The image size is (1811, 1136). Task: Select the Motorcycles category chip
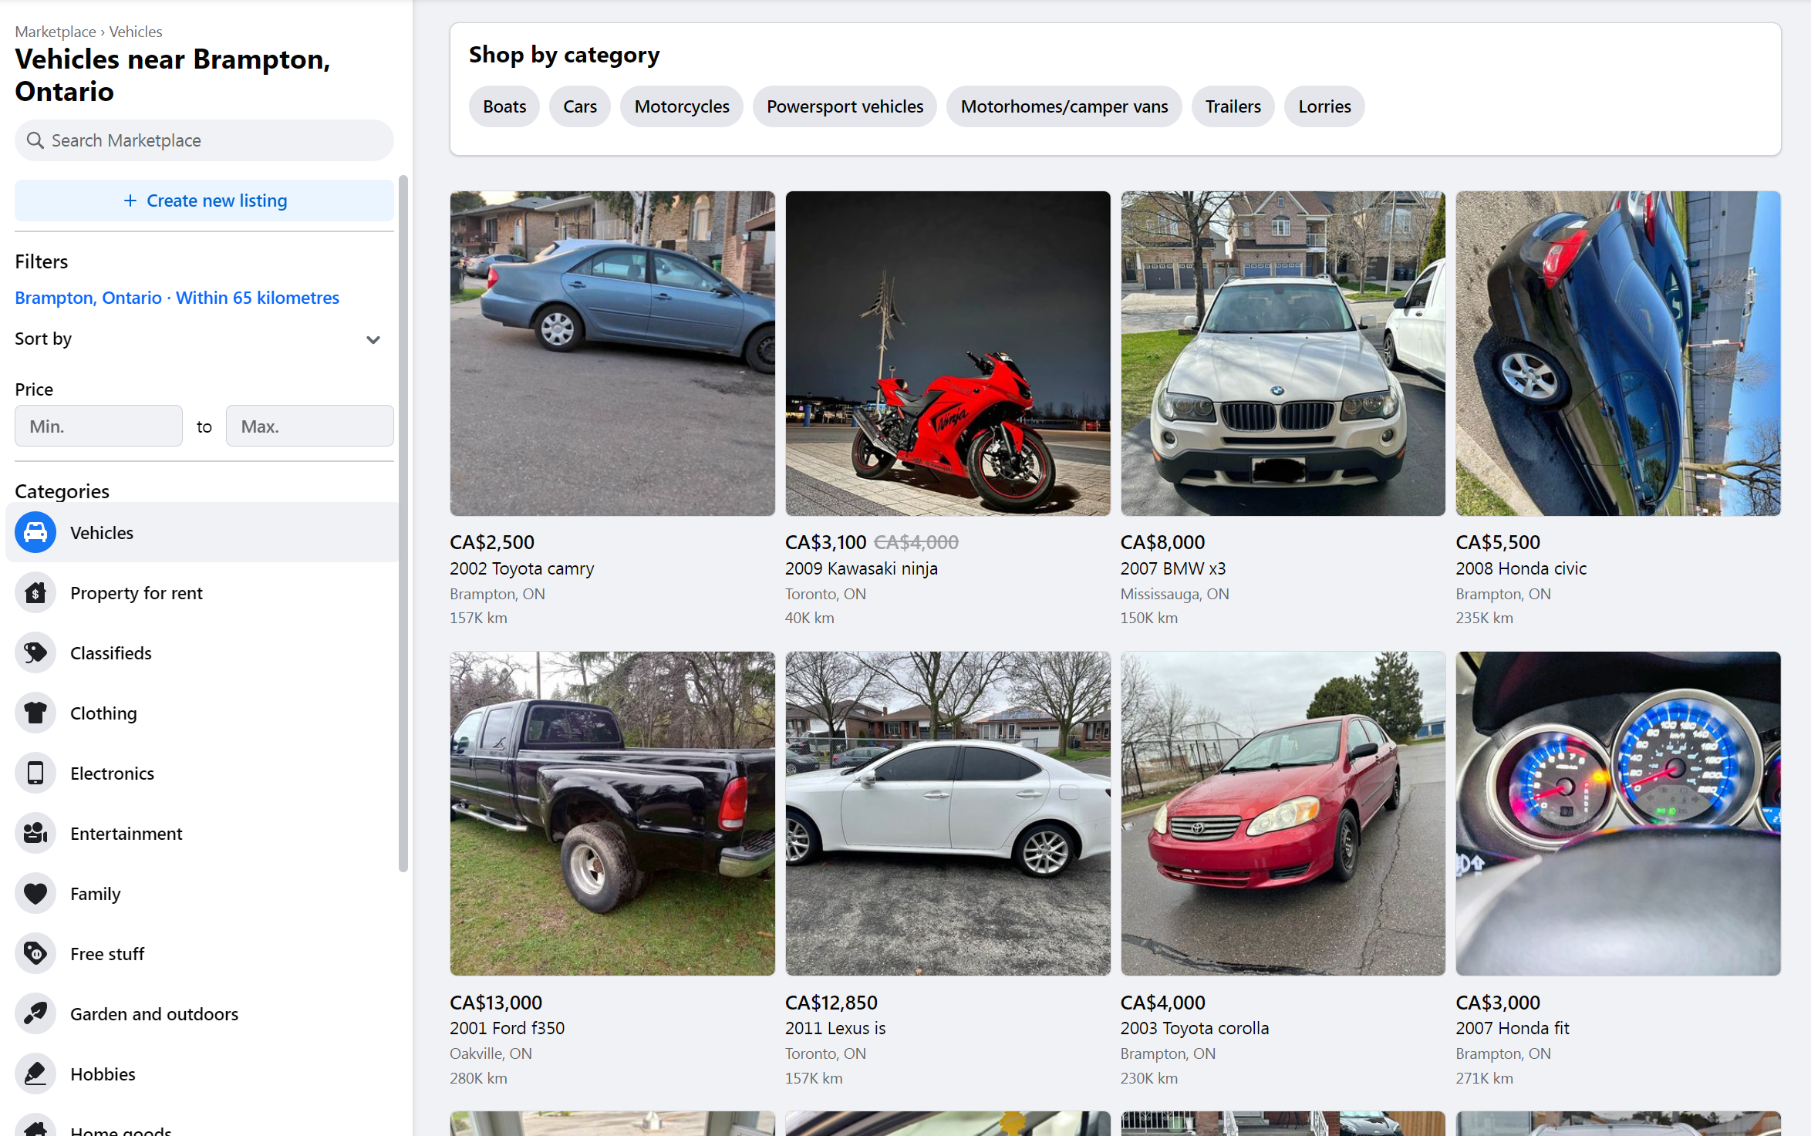coord(682,106)
